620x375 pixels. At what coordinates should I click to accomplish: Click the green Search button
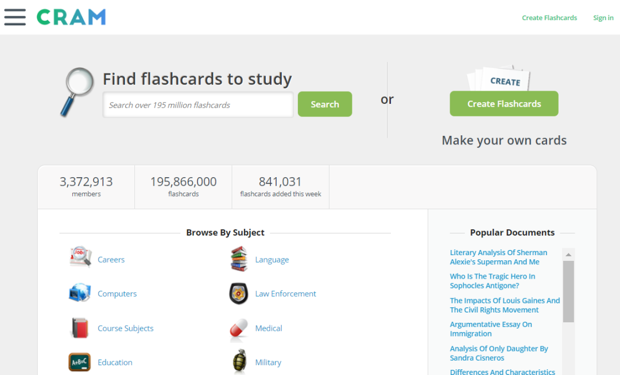(x=324, y=104)
